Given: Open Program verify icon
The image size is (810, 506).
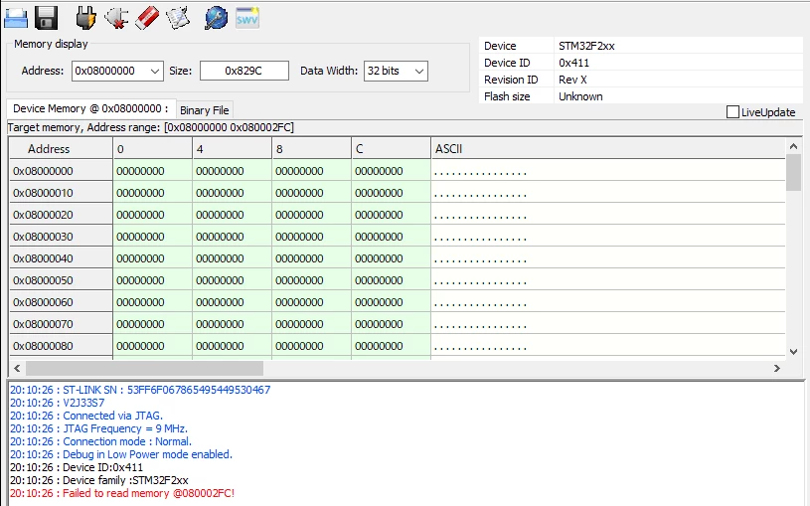Looking at the screenshot, I should pos(178,18).
